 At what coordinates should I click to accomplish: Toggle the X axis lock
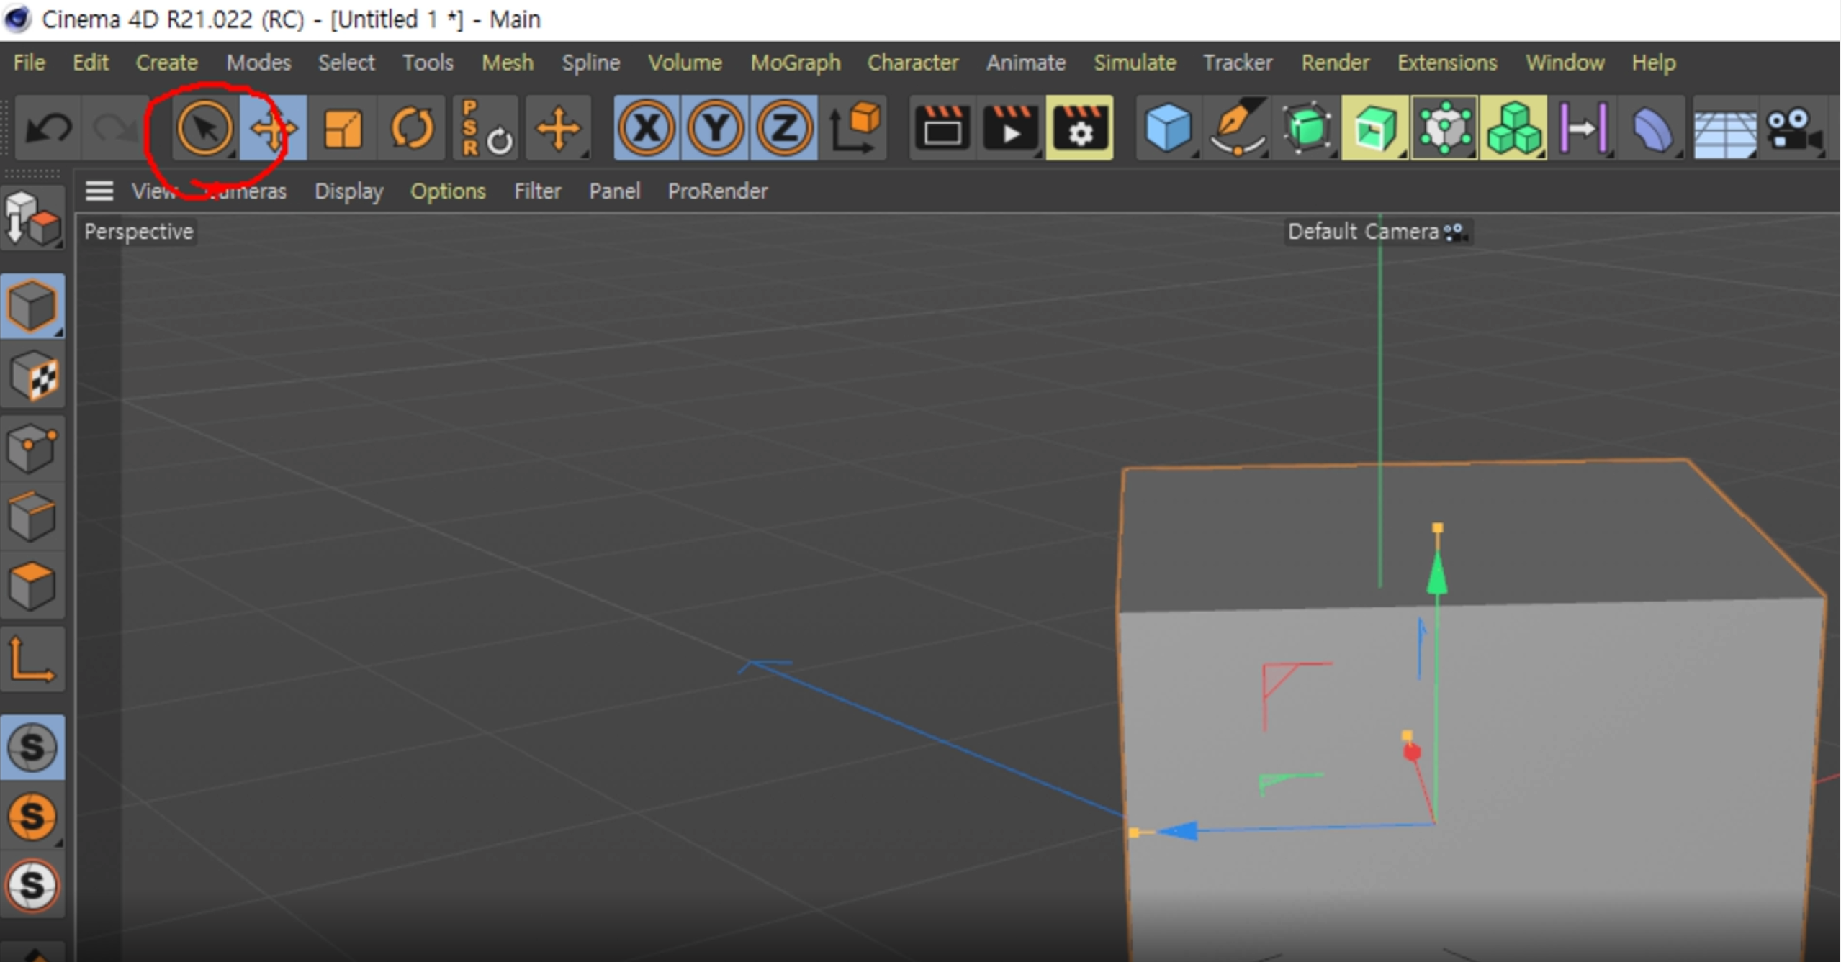pos(646,129)
